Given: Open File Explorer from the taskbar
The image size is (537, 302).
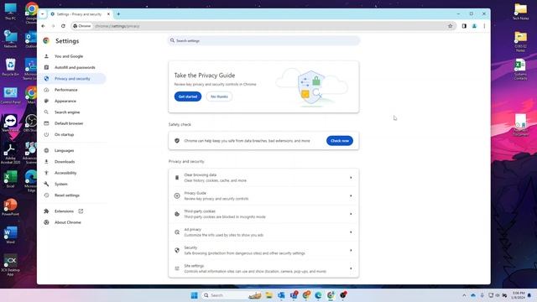Looking at the screenshot, I should 268,295.
